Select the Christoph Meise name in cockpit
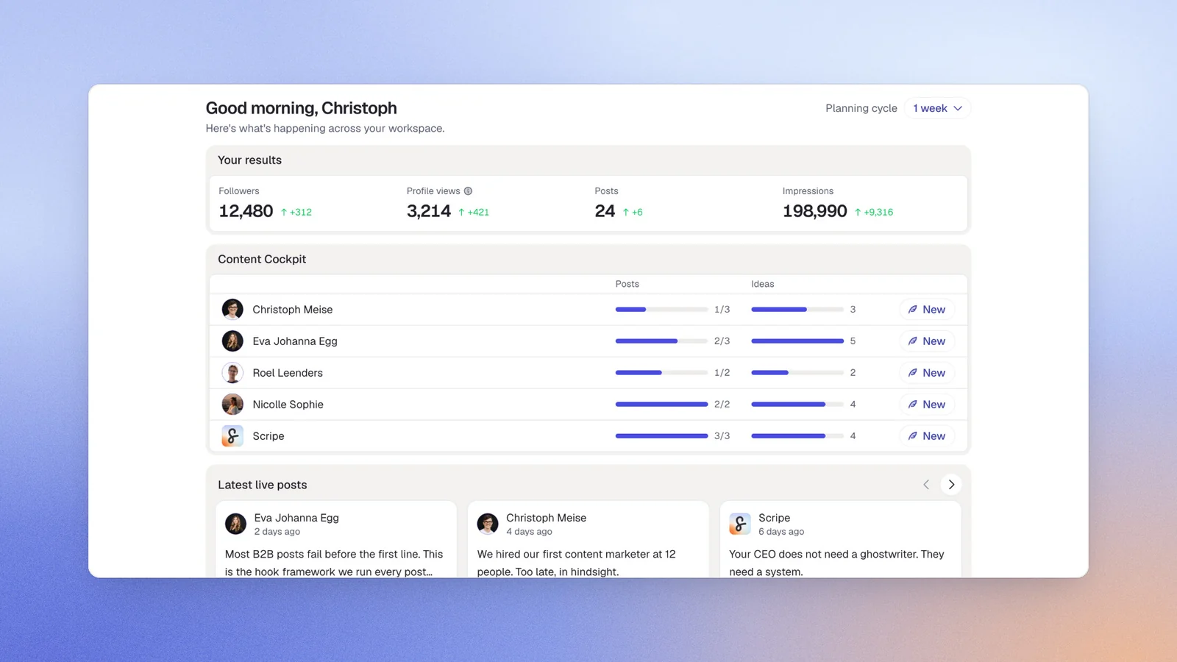 pos(293,310)
